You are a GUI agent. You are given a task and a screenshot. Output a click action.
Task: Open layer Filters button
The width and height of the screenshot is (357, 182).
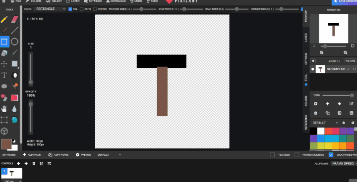351,61
